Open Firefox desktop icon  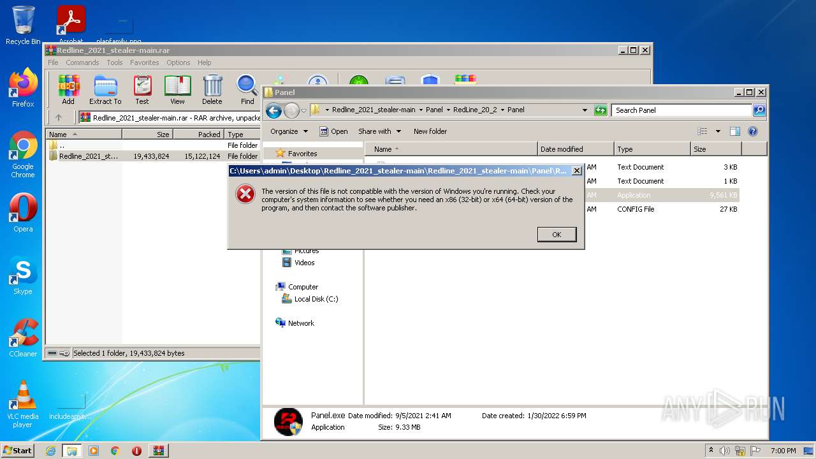23,87
